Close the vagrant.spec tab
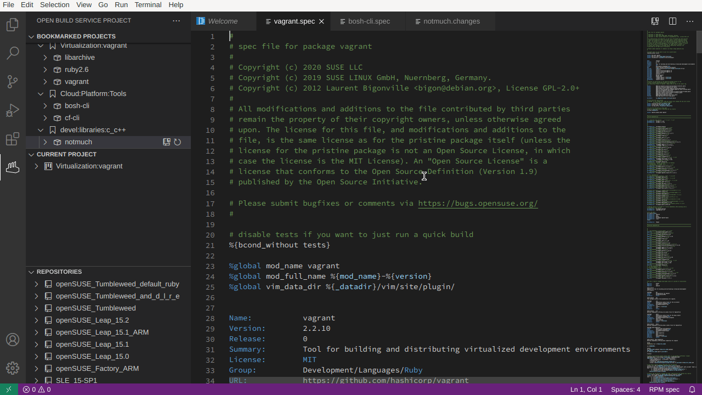Image resolution: width=702 pixels, height=395 pixels. coord(321,21)
